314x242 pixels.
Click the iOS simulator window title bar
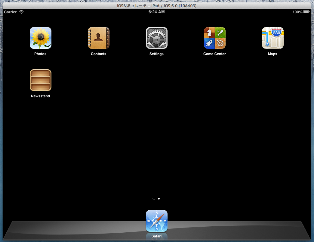click(157, 6)
